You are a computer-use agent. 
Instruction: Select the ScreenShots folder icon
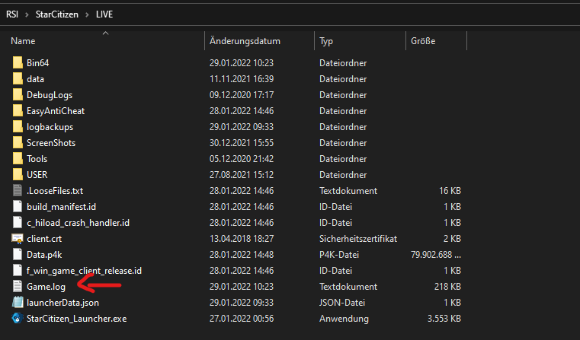coord(18,142)
